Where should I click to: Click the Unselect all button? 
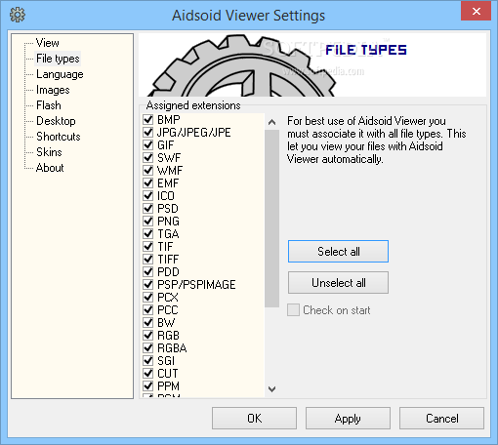338,283
